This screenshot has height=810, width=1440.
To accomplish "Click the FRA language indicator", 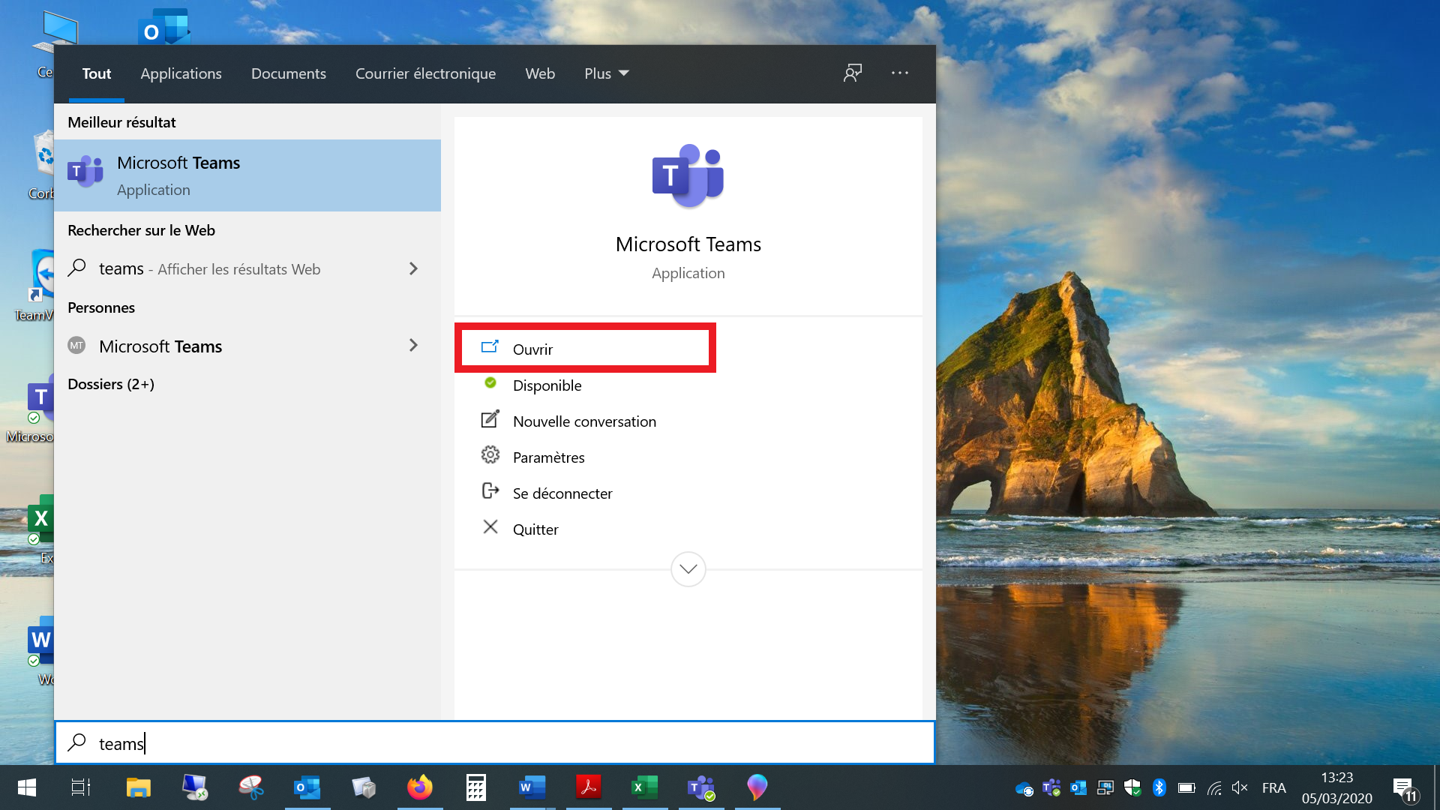I will tap(1274, 787).
